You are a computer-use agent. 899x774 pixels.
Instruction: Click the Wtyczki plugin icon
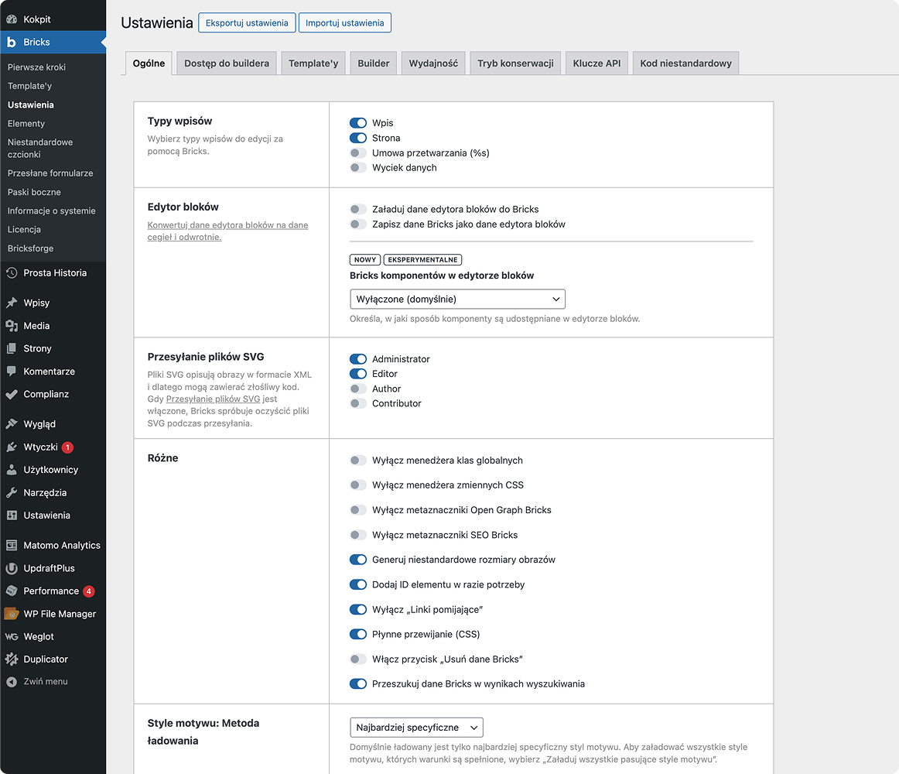point(12,447)
